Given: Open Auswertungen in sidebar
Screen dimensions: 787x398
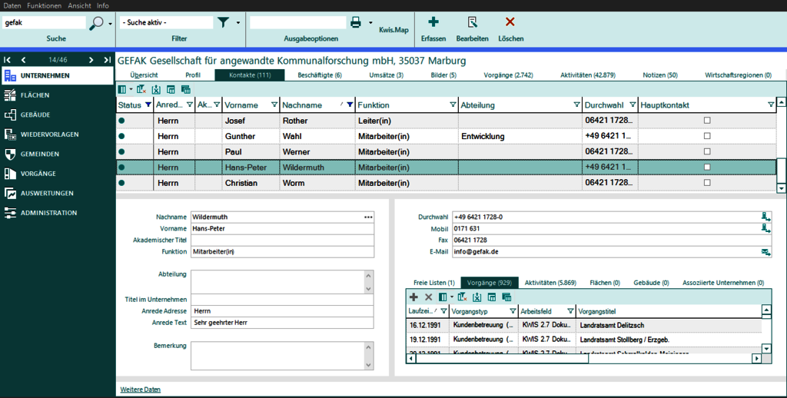Looking at the screenshot, I should coord(57,193).
